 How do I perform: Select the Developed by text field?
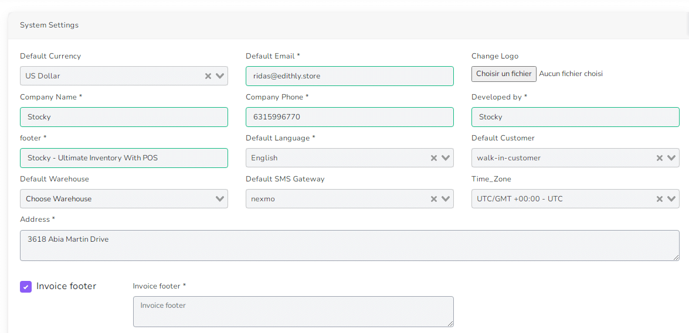(575, 117)
